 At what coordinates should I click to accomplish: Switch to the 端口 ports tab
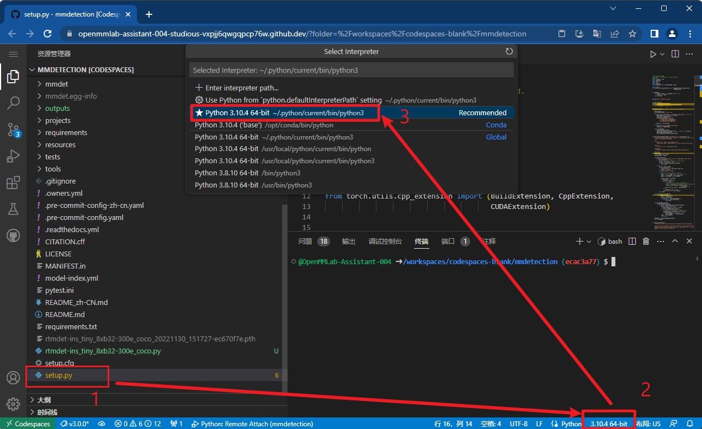tap(448, 242)
